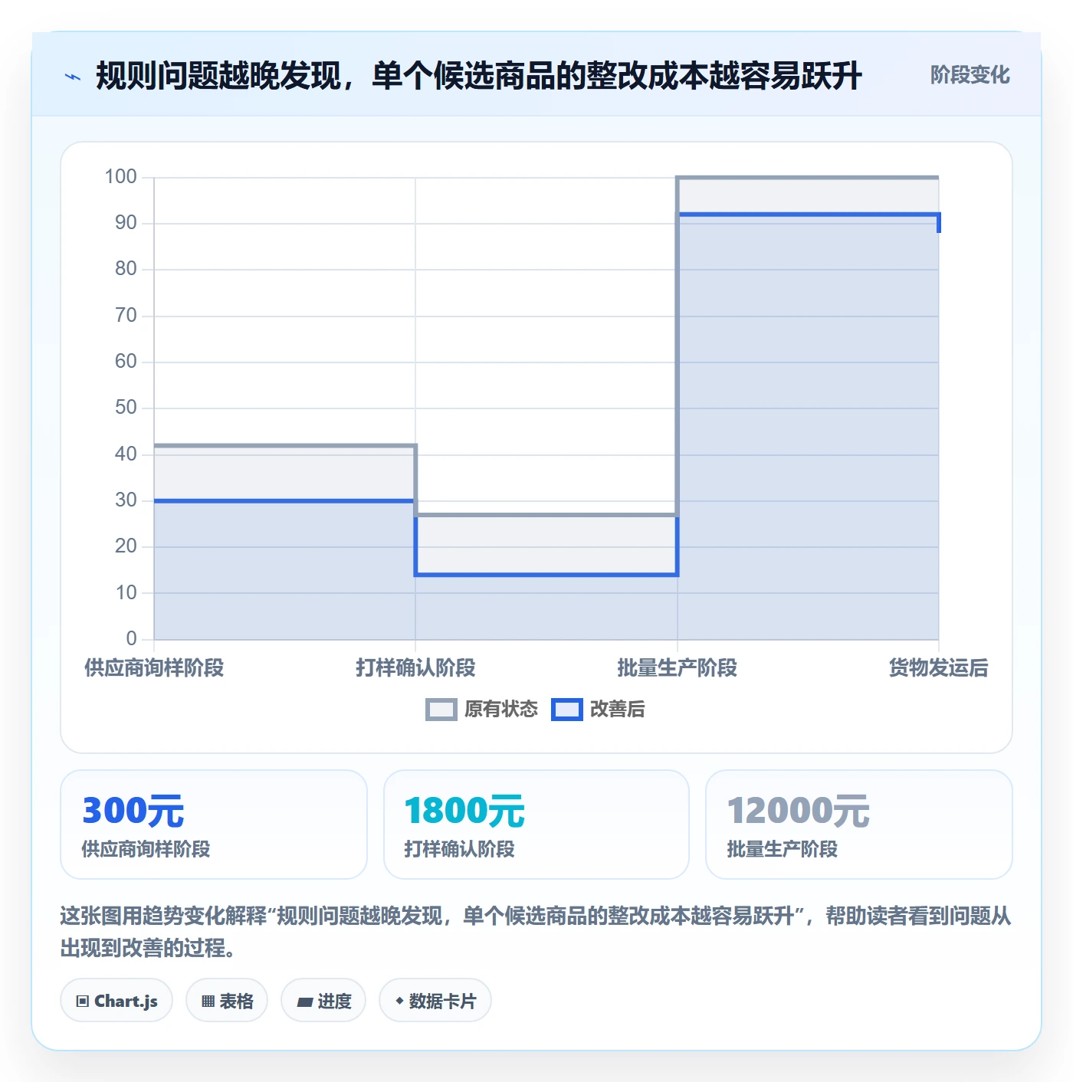The image size is (1073, 1082).
Task: Click the chart title starting with 规则问题越晚发现
Action: click(x=479, y=76)
